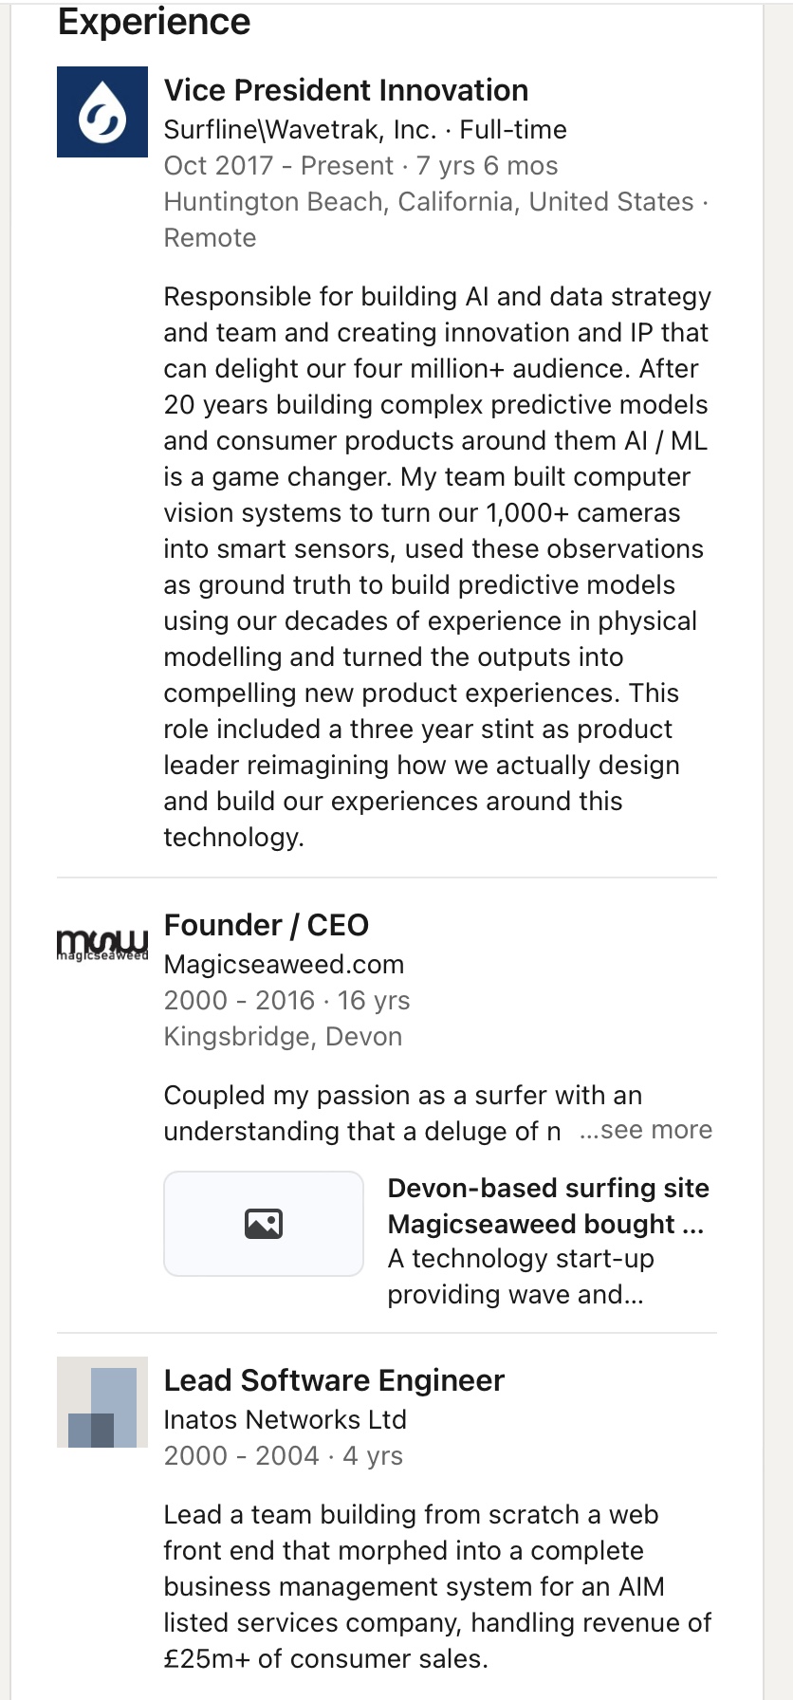Viewport: 793px width, 1700px height.
Task: Click Surfline\Wavetrak, Inc. company name
Action: [x=300, y=129]
